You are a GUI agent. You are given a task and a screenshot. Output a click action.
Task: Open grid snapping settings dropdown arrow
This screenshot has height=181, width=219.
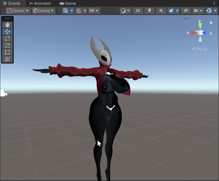click(85, 11)
